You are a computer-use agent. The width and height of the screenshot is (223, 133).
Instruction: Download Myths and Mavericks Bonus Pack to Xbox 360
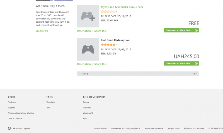pos(182,30)
